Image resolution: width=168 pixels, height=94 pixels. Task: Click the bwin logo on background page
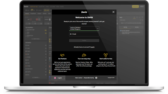[26, 6]
